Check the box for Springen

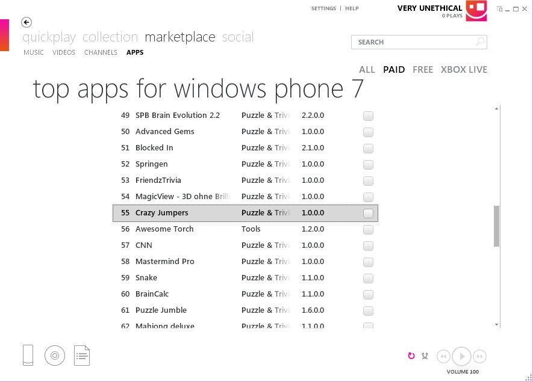(x=368, y=165)
